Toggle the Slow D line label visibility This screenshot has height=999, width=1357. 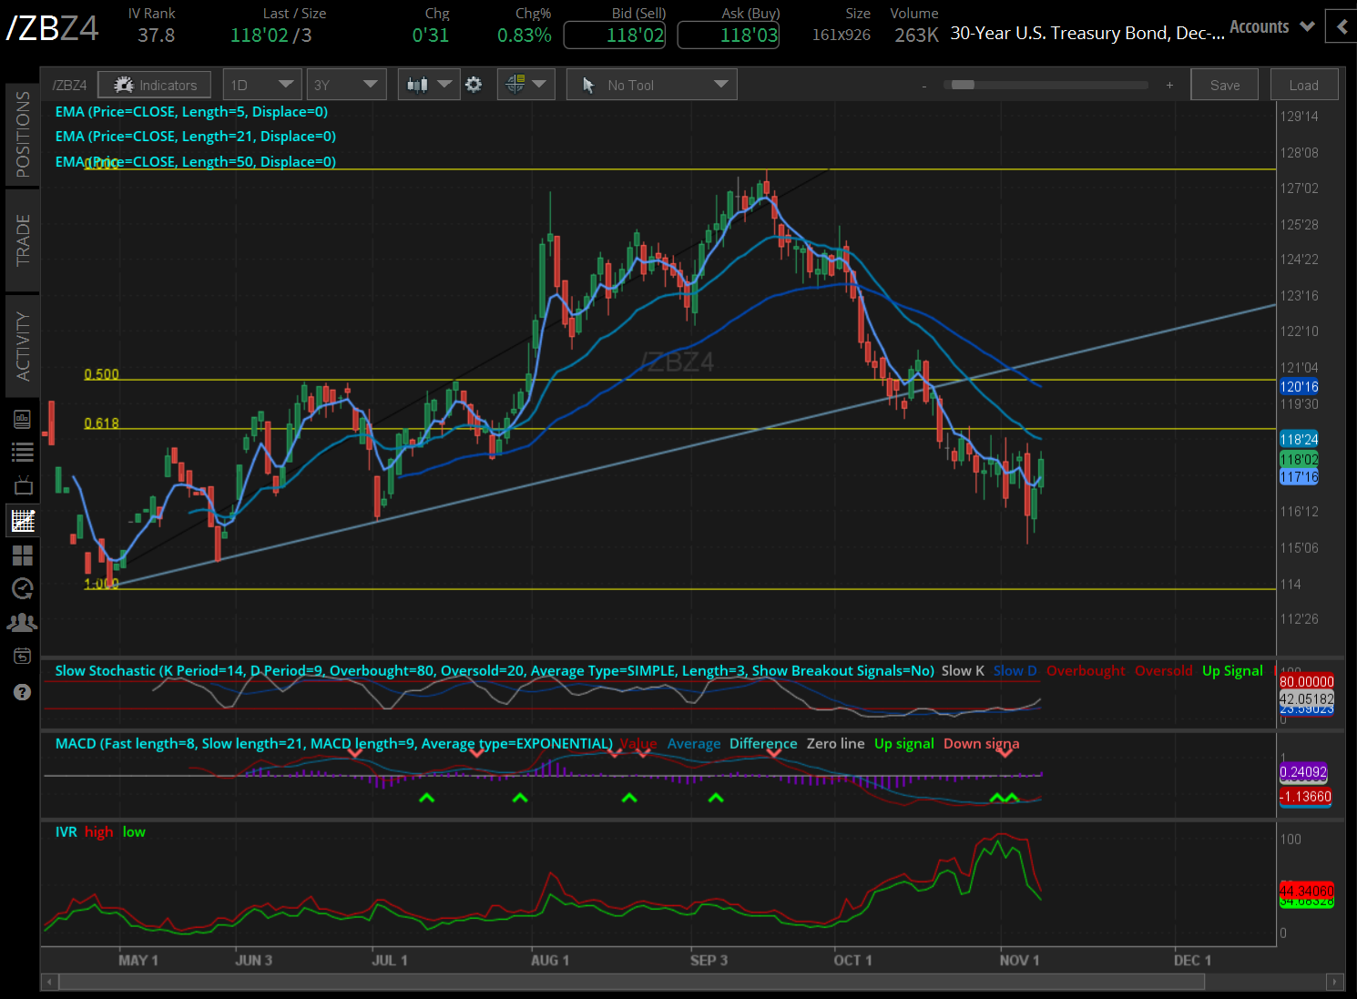click(x=1014, y=670)
